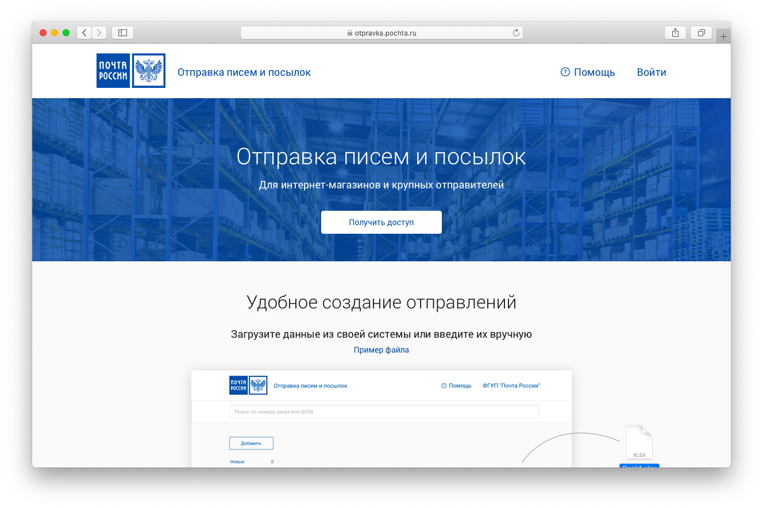Show the tab overview icon

tap(701, 33)
